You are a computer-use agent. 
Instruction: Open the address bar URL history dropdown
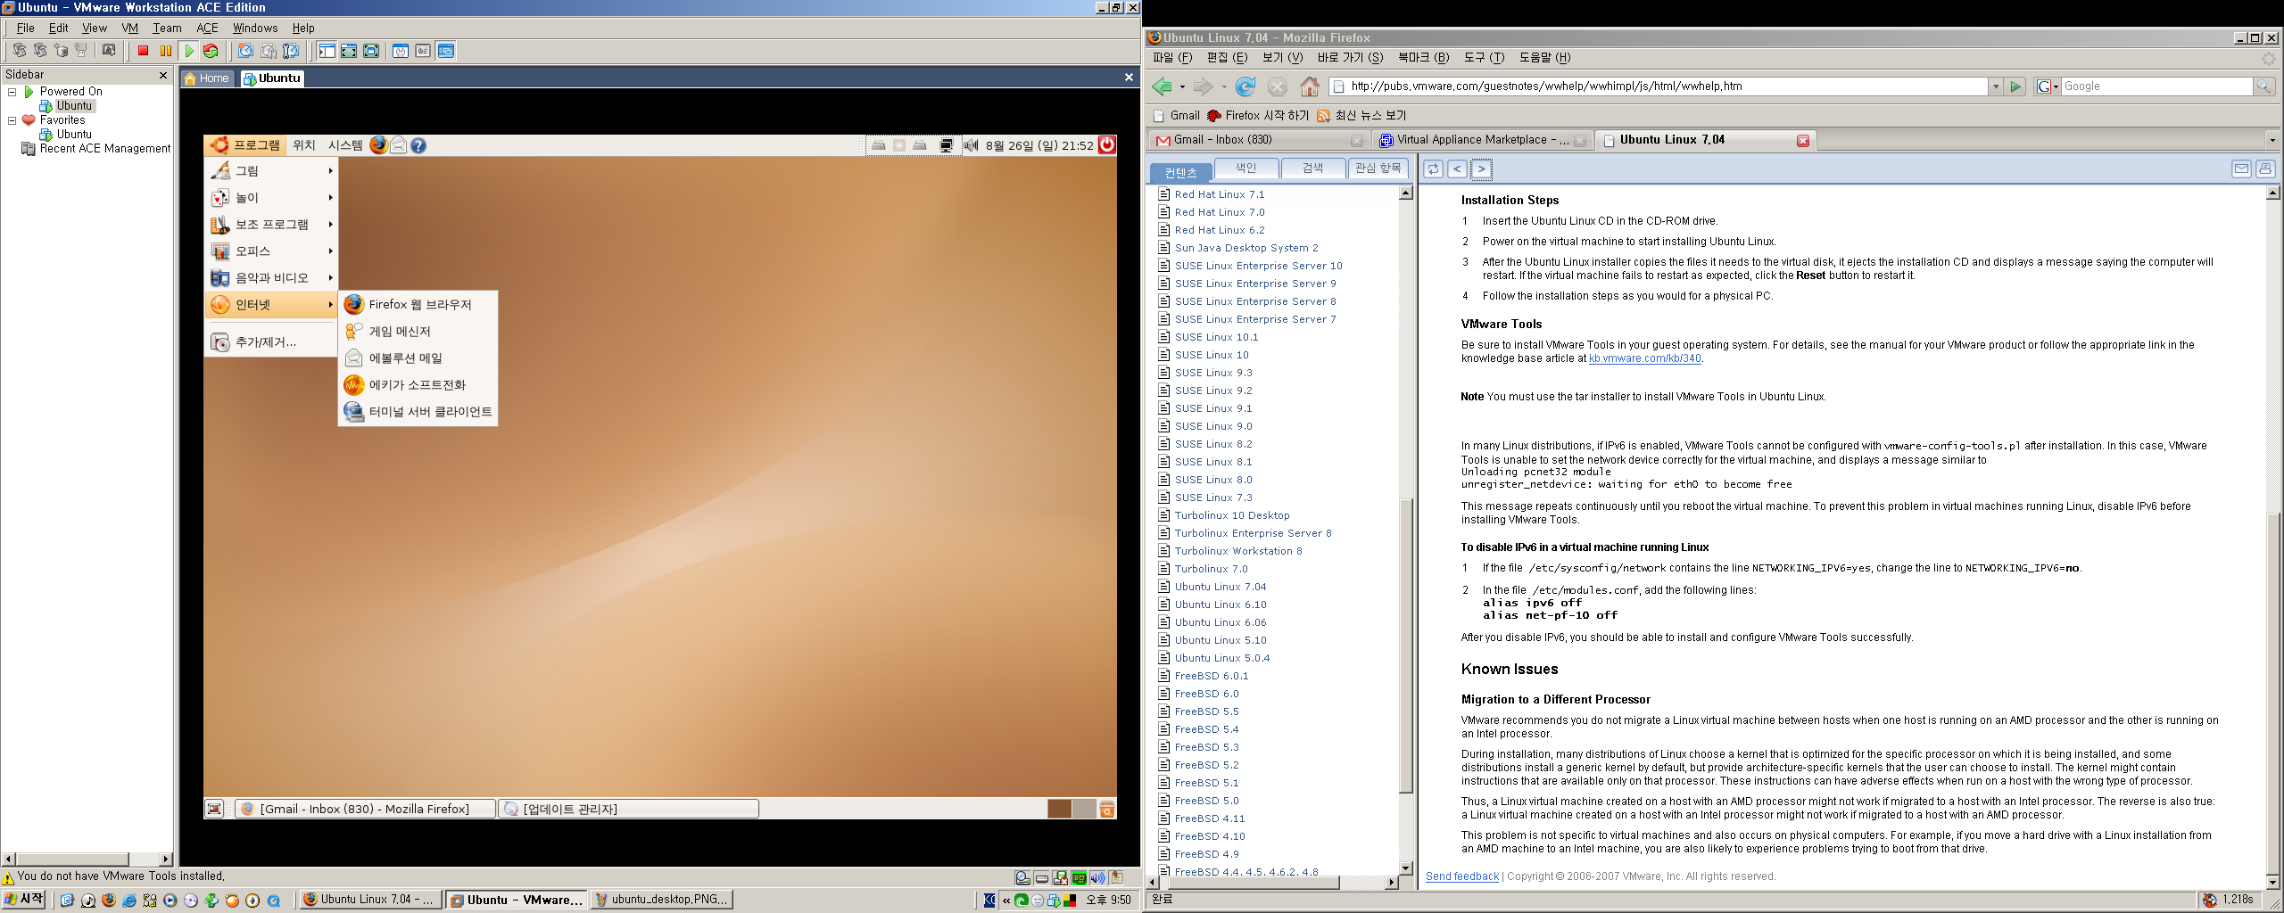tap(1996, 86)
